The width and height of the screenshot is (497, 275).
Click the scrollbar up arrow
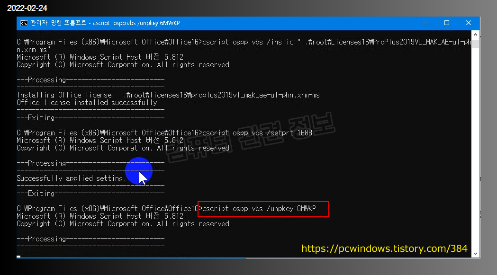475,34
